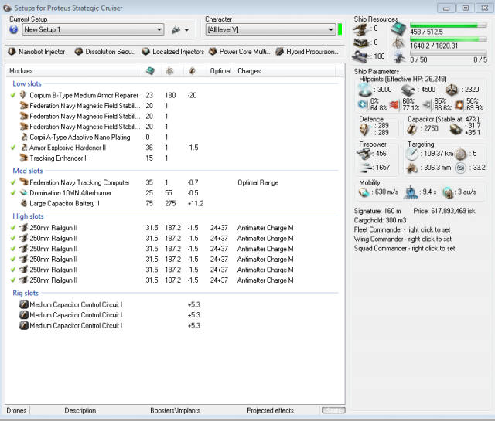Click the High slots section header

tap(28, 216)
